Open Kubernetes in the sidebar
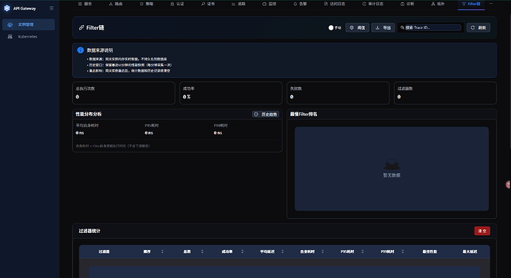The image size is (511, 278). (28, 37)
